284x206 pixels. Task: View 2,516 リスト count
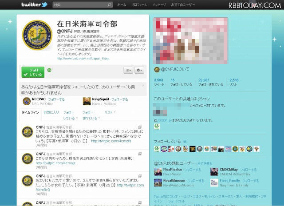234,82
